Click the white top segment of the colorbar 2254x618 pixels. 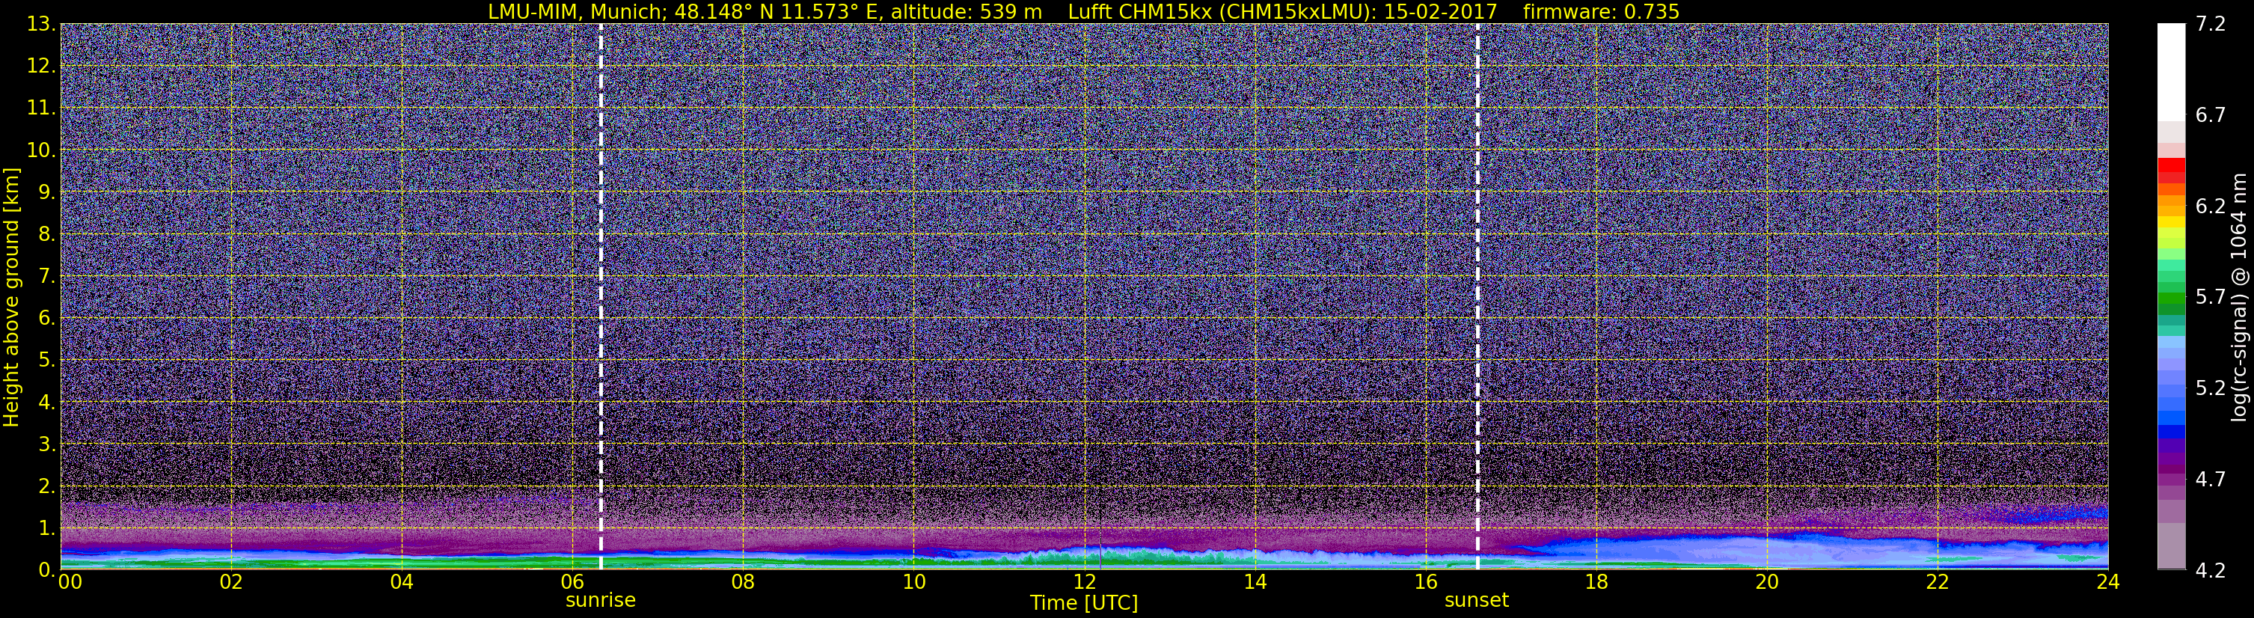coord(2171,72)
